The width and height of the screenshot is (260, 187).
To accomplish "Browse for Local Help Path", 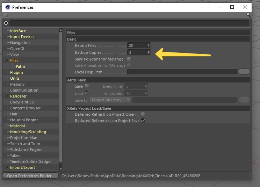I will click(x=244, y=72).
